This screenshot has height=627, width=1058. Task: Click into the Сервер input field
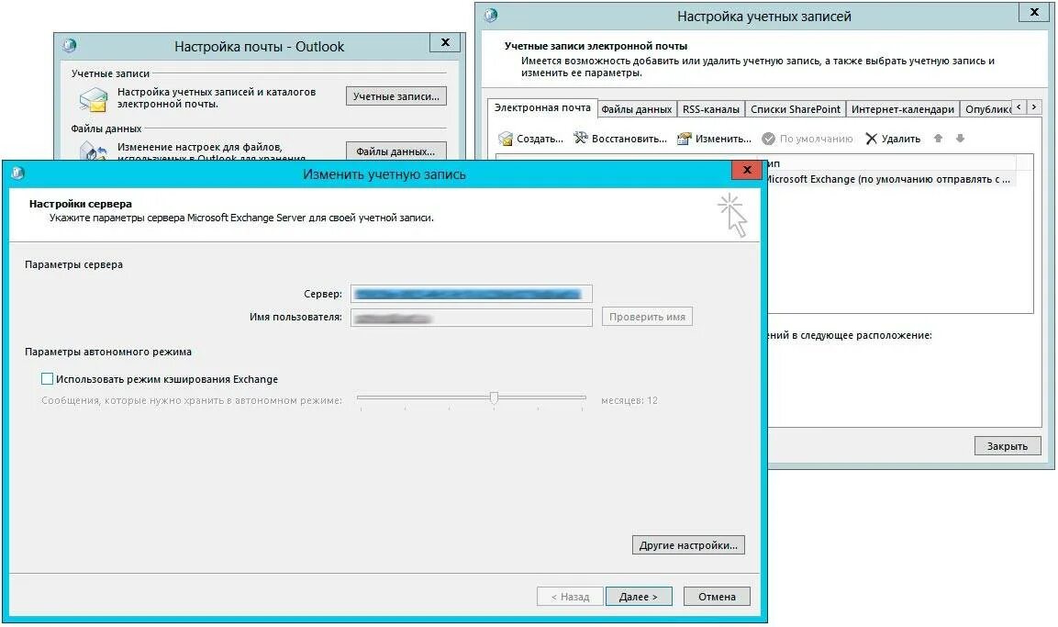coord(471,294)
